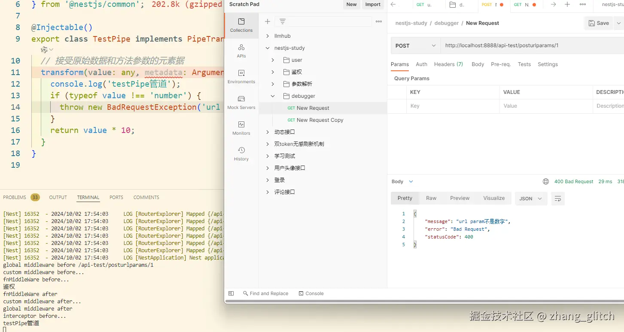
Task: Select the Pretty response view
Action: (405, 198)
